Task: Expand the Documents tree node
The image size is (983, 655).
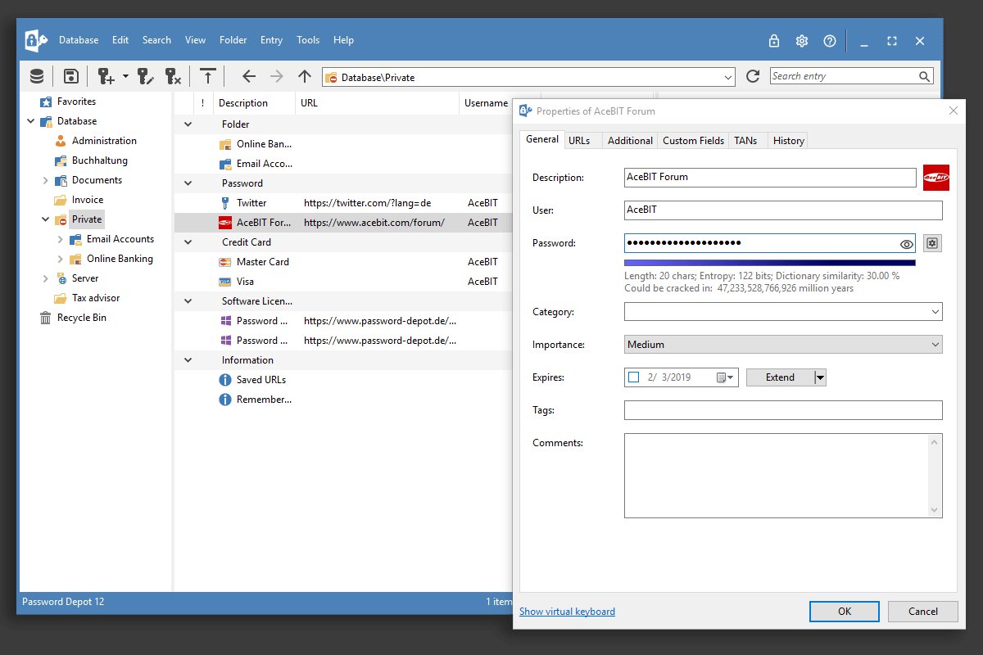Action: 46,180
